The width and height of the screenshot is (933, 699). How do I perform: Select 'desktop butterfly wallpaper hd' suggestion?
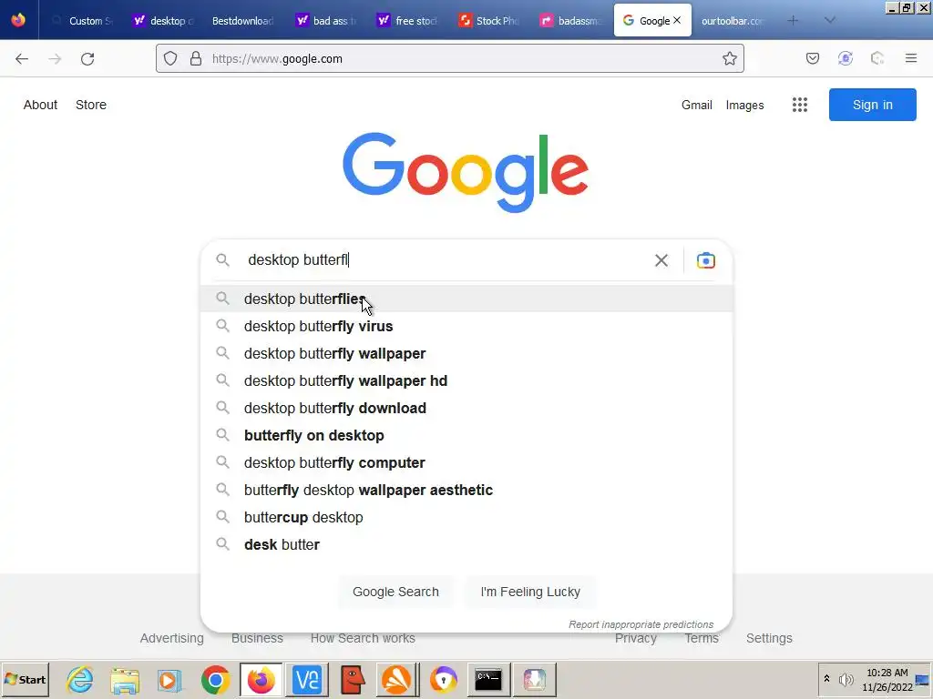(x=466, y=381)
